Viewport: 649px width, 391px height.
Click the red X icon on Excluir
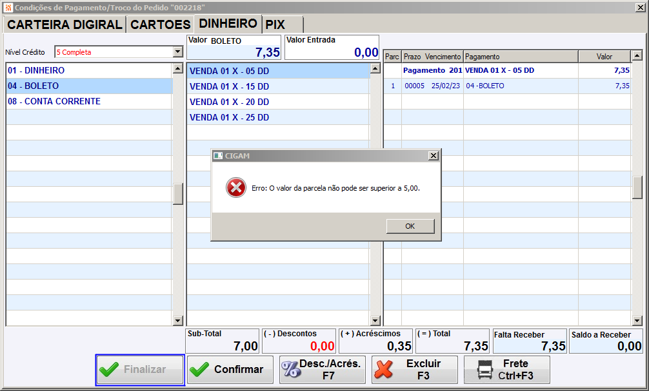click(383, 369)
